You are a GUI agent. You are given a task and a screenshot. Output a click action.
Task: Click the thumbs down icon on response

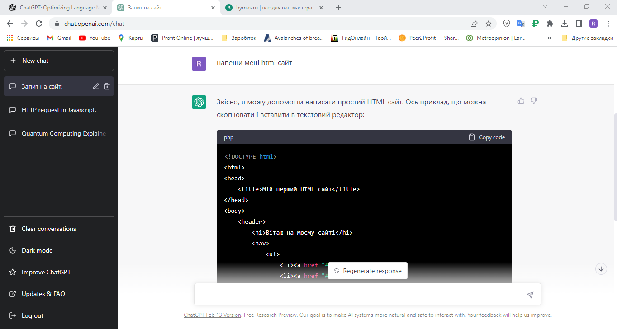(x=534, y=101)
